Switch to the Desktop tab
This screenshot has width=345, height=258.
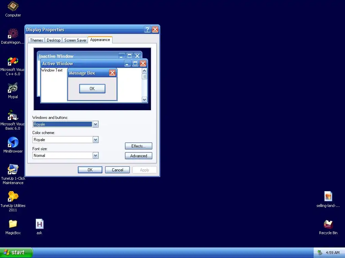point(54,40)
